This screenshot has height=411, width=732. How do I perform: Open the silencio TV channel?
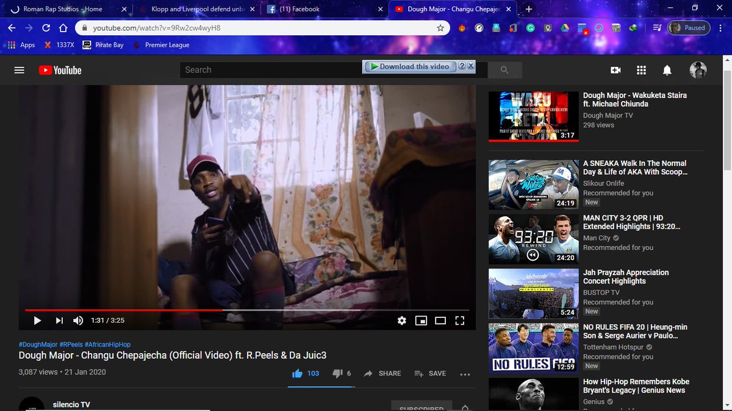pos(71,404)
